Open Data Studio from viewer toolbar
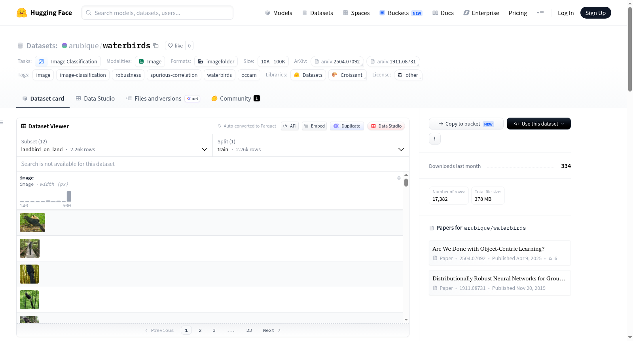633x341 pixels. pyautogui.click(x=386, y=126)
